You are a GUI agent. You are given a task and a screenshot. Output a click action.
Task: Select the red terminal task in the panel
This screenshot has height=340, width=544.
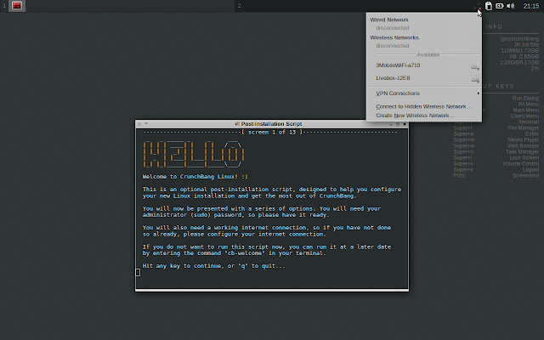pos(17,6)
